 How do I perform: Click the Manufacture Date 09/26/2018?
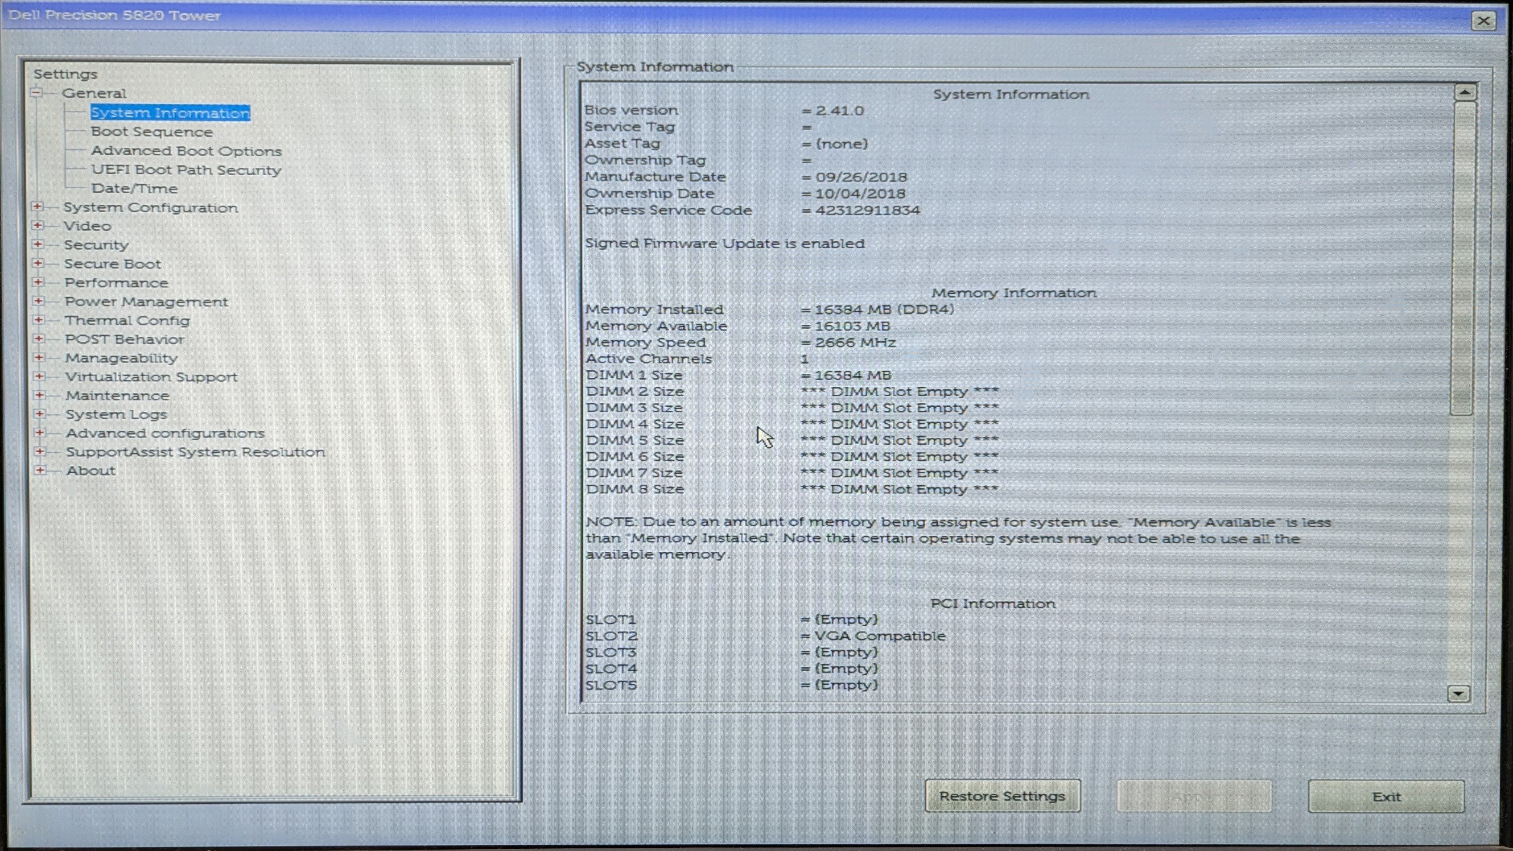861,177
